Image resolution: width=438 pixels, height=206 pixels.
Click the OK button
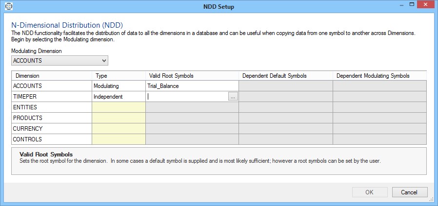click(x=369, y=192)
